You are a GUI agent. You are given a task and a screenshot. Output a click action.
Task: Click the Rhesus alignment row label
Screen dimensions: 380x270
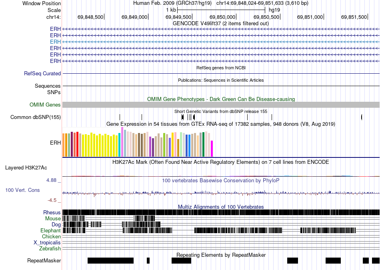(52, 212)
